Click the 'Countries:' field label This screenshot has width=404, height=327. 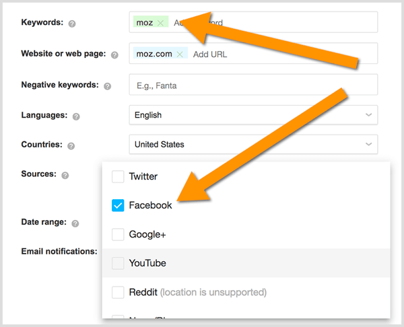[x=42, y=145]
